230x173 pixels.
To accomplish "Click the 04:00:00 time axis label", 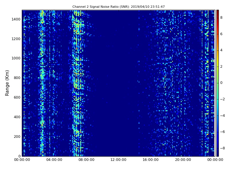I will coord(54,160).
